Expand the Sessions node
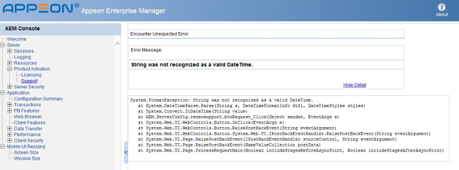 point(10,51)
